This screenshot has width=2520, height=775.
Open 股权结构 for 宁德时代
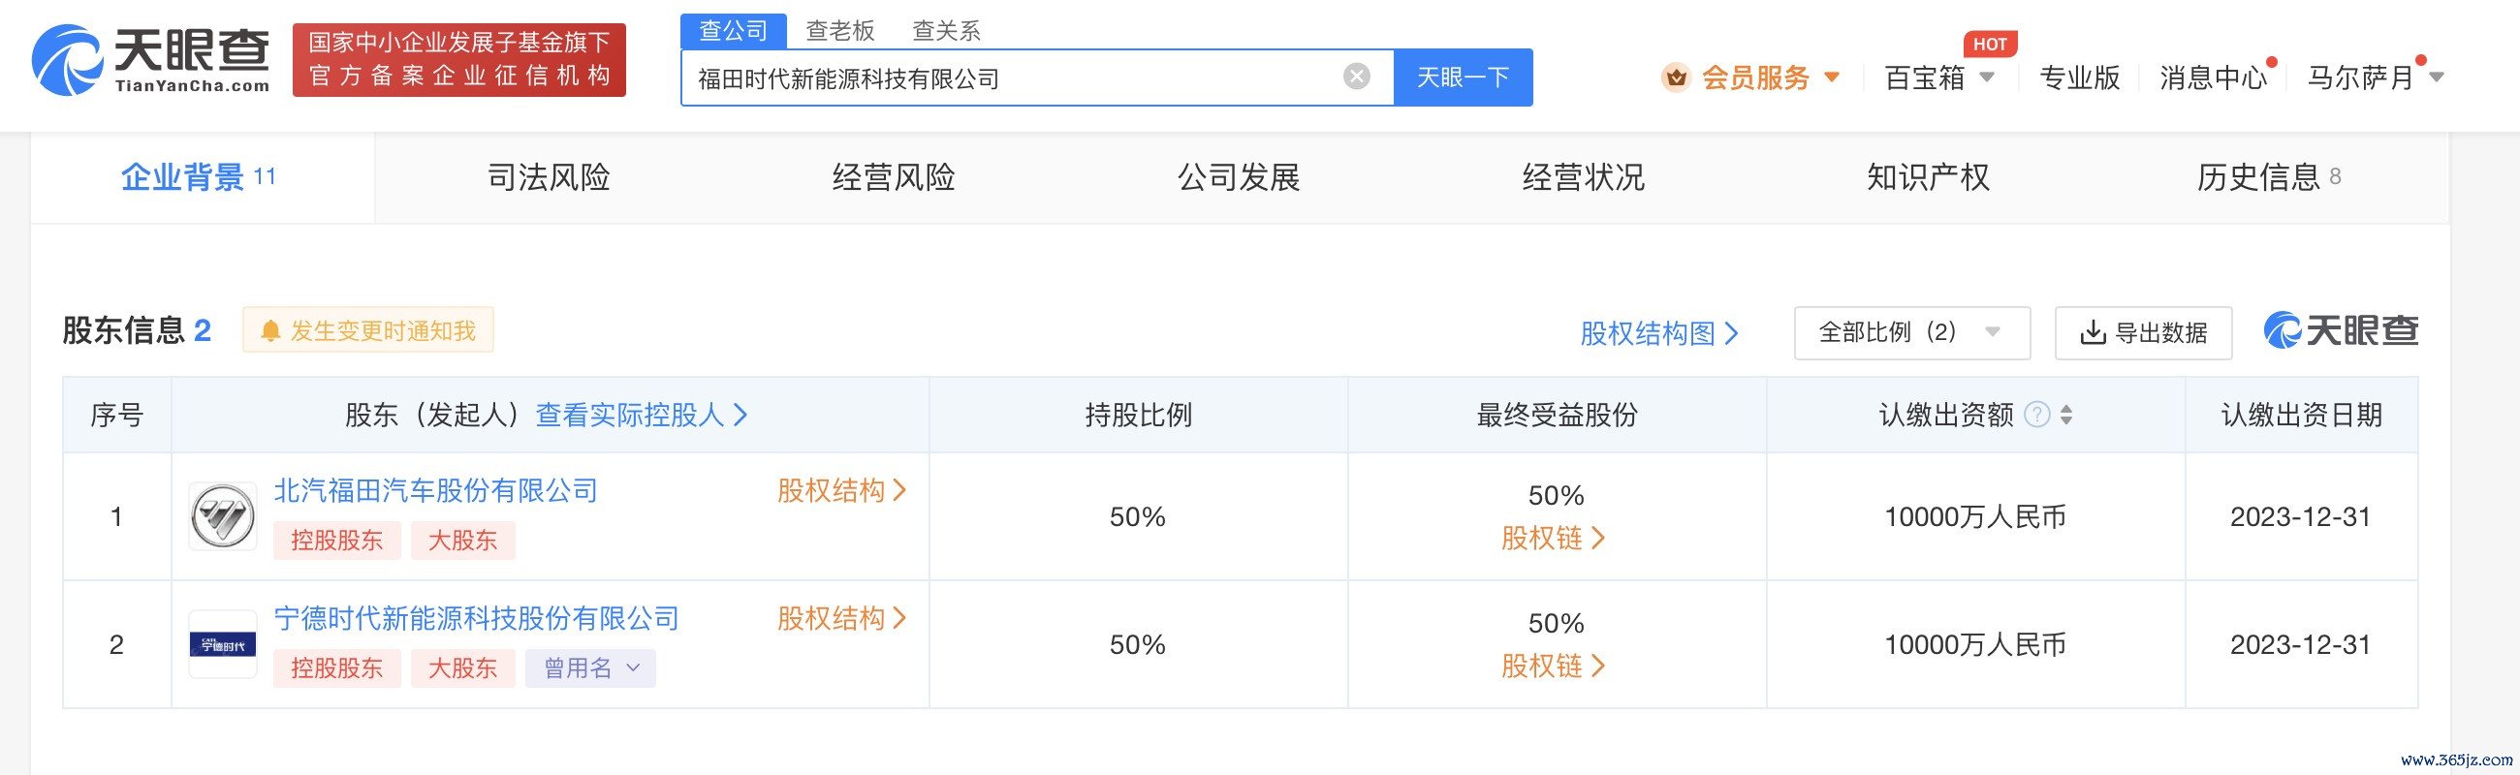click(841, 619)
